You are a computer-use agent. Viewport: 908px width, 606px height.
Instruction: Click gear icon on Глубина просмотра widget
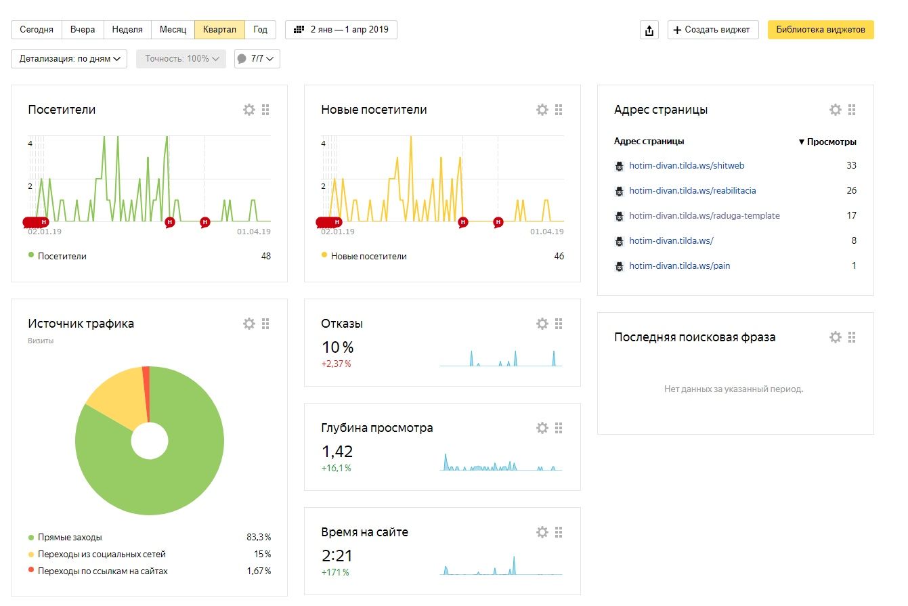pyautogui.click(x=542, y=428)
